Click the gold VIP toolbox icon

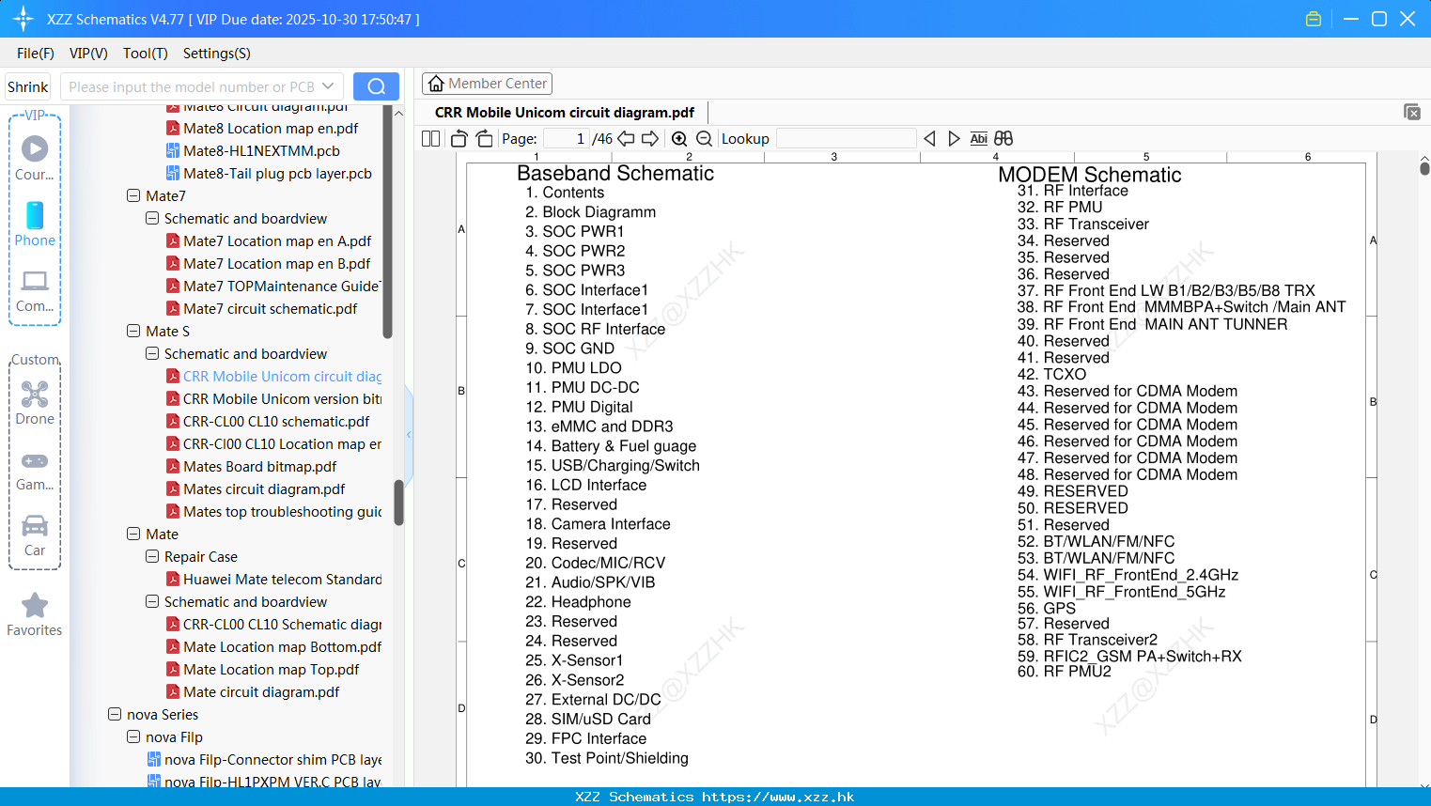[x=1314, y=19]
